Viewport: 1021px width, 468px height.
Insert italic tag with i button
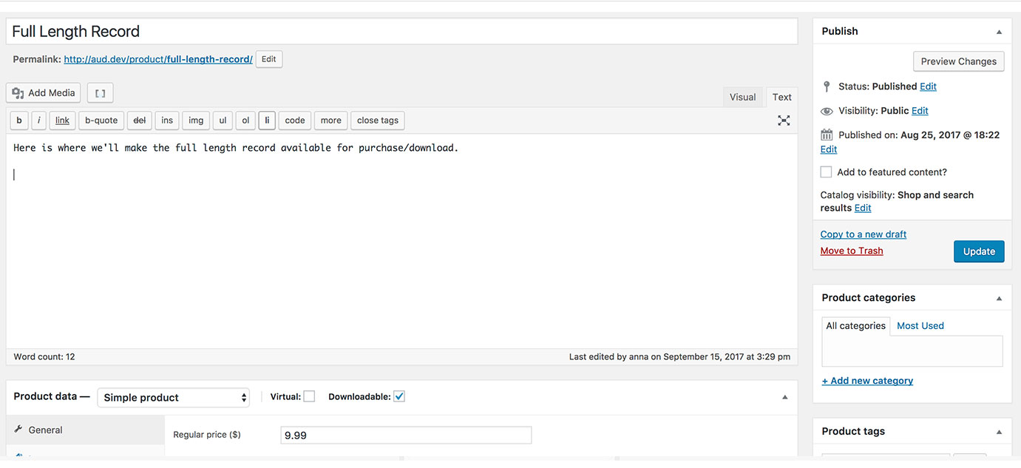pos(39,121)
